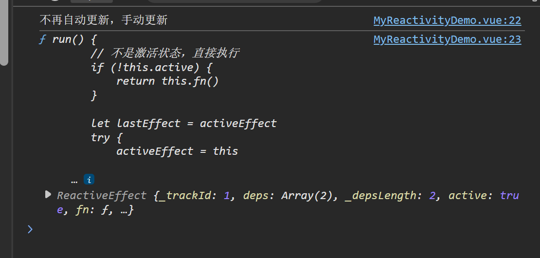The height and width of the screenshot is (258, 540).
Task: Focus the empty console input line
Action: [243, 229]
